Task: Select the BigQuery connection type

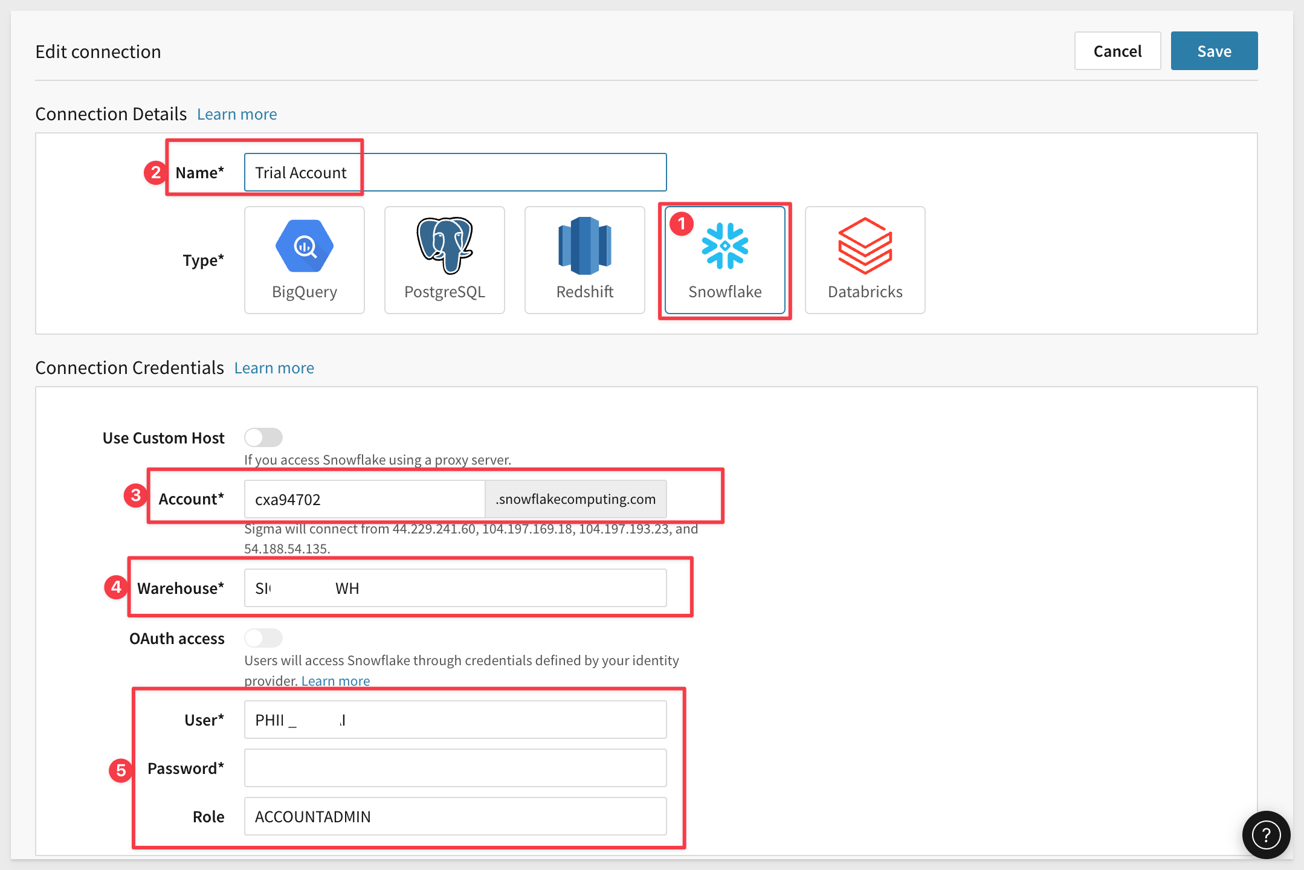Action: coord(305,260)
